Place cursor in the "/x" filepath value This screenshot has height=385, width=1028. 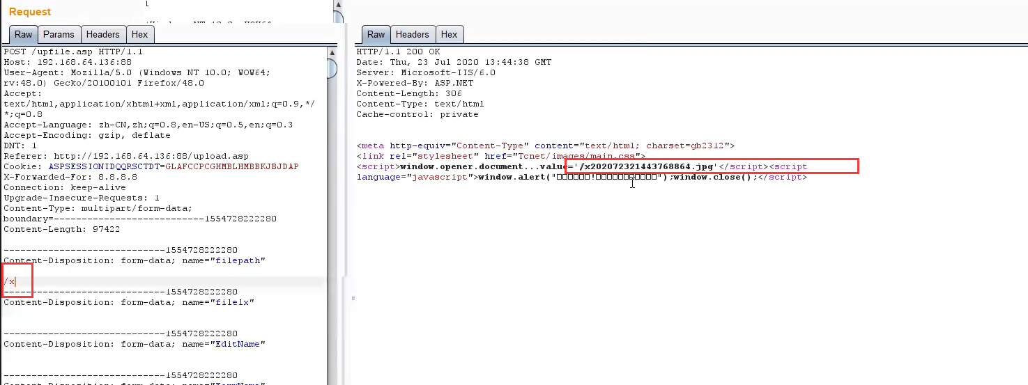click(10, 282)
